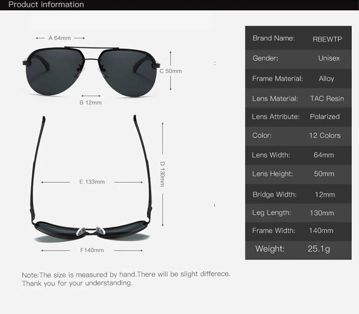359x314 pixels.
Task: Click the B 12mm bridge label
Action: coord(90,102)
